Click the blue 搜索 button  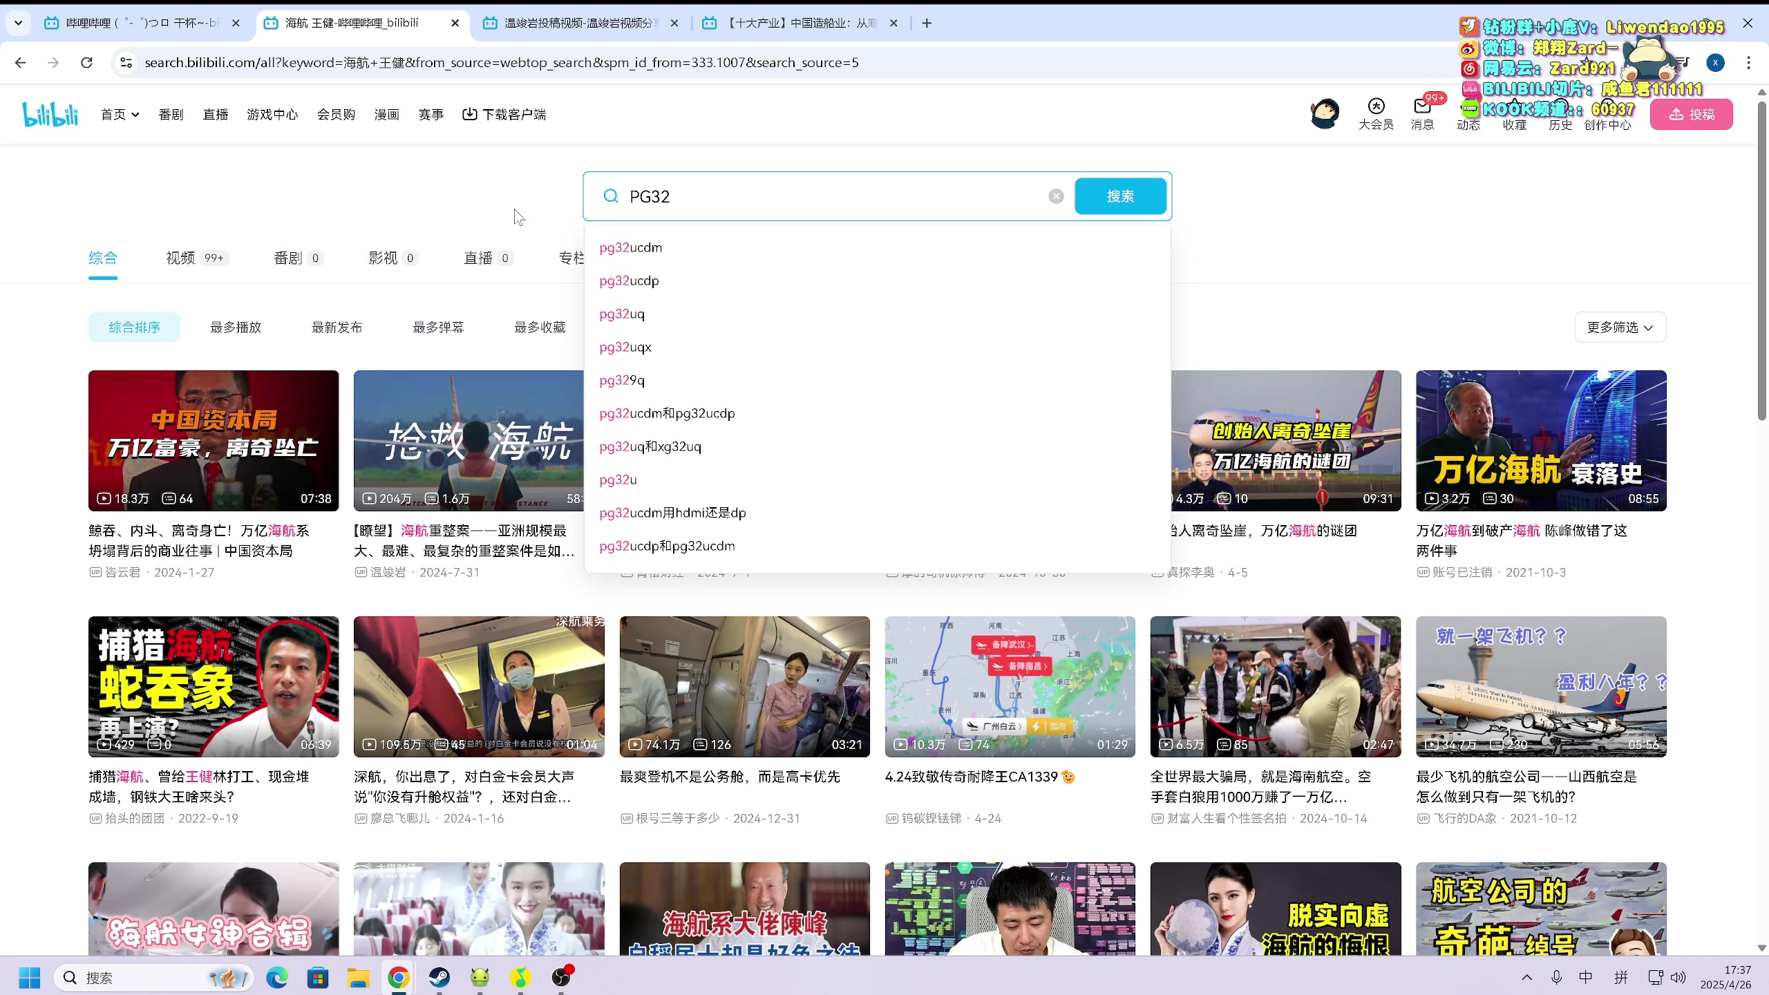click(x=1120, y=196)
